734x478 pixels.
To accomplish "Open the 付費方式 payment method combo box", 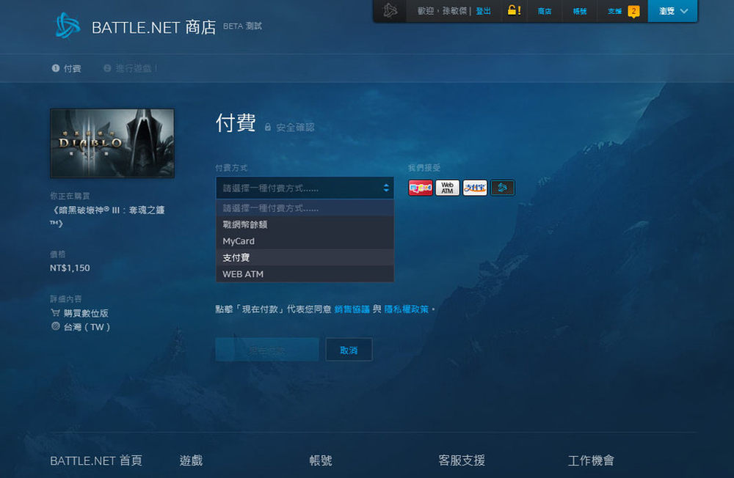I will click(x=305, y=188).
